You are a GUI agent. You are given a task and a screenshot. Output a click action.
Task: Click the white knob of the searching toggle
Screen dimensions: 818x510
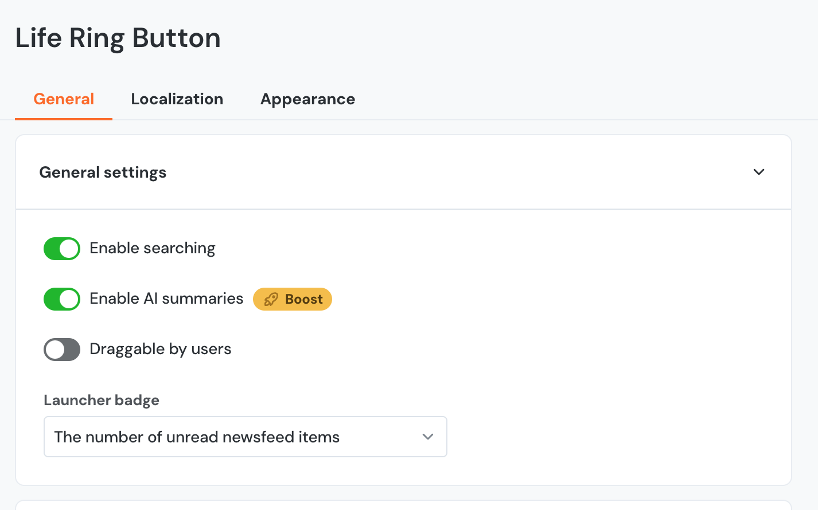(x=69, y=249)
